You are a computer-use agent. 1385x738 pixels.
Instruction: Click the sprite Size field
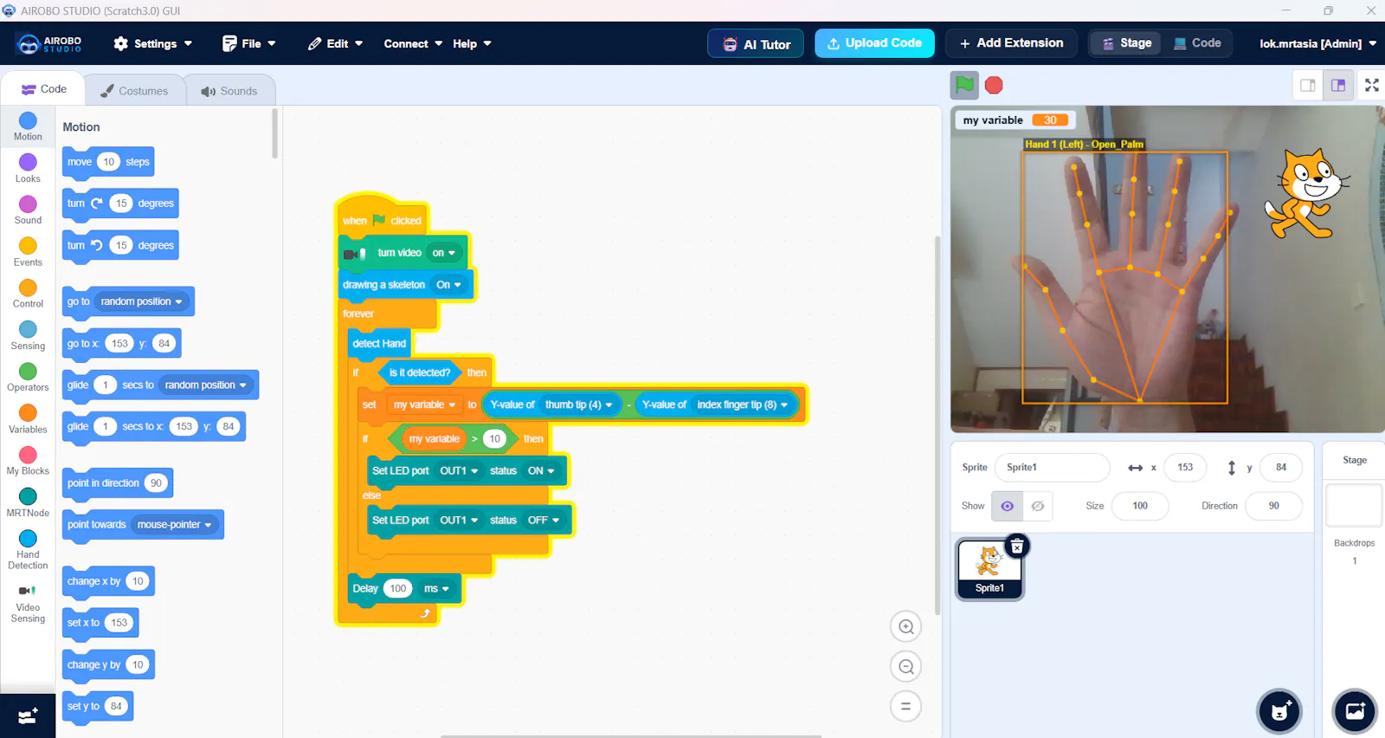pos(1140,506)
